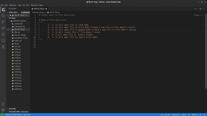This screenshot has width=207, height=116.
Task: Open the View menu
Action: point(19,5)
